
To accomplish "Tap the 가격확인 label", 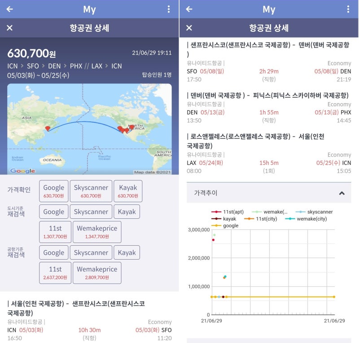I will [x=19, y=190].
